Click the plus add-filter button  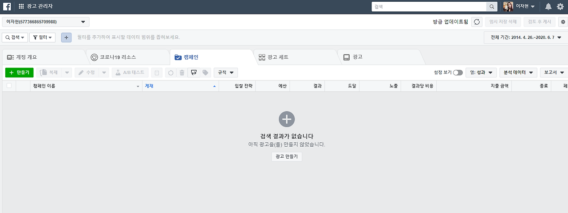[66, 38]
